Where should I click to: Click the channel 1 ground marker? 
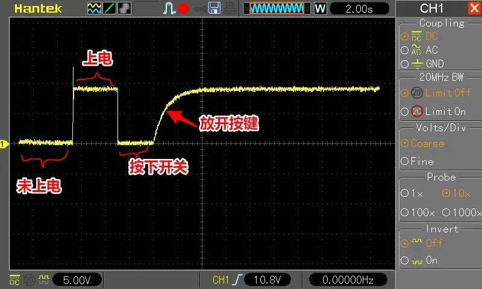pos(4,144)
